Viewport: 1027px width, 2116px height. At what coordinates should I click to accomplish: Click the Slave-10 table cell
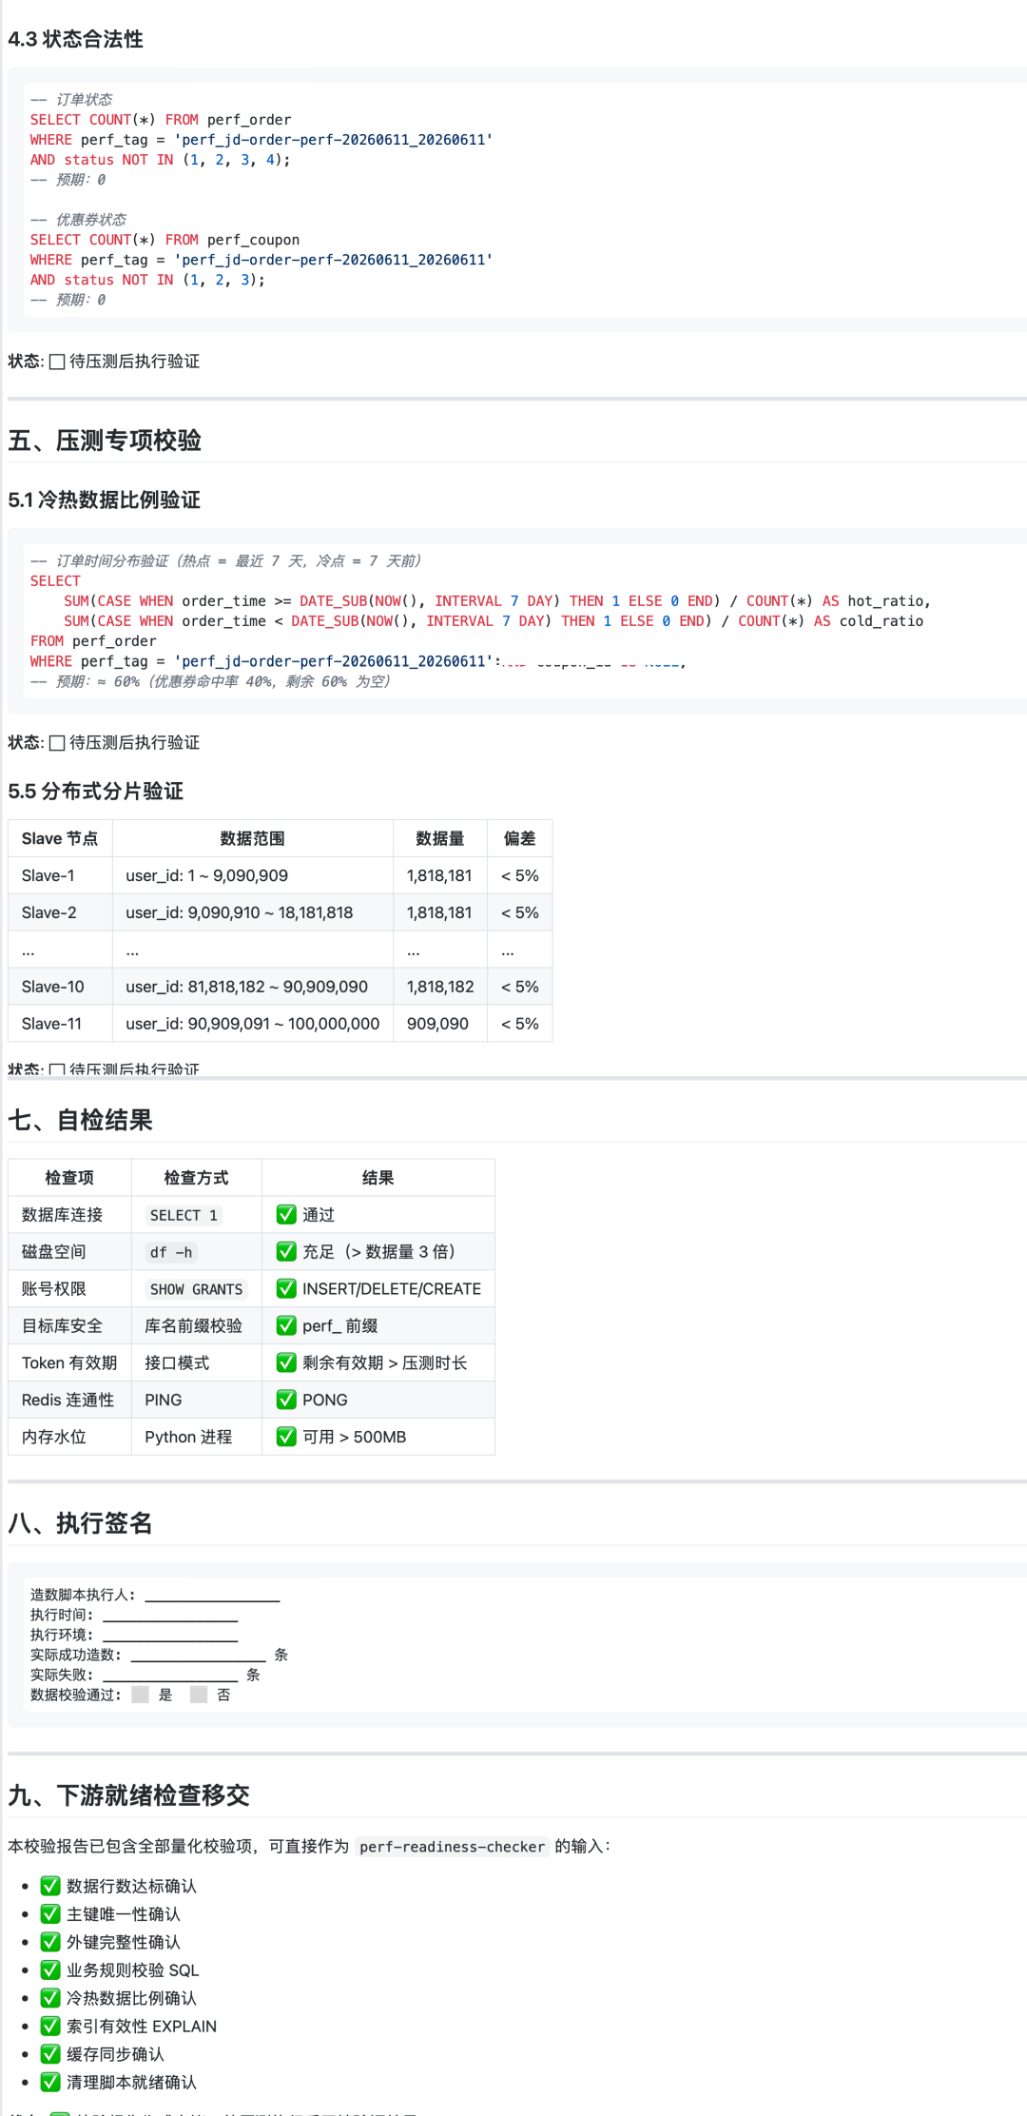tap(60, 987)
